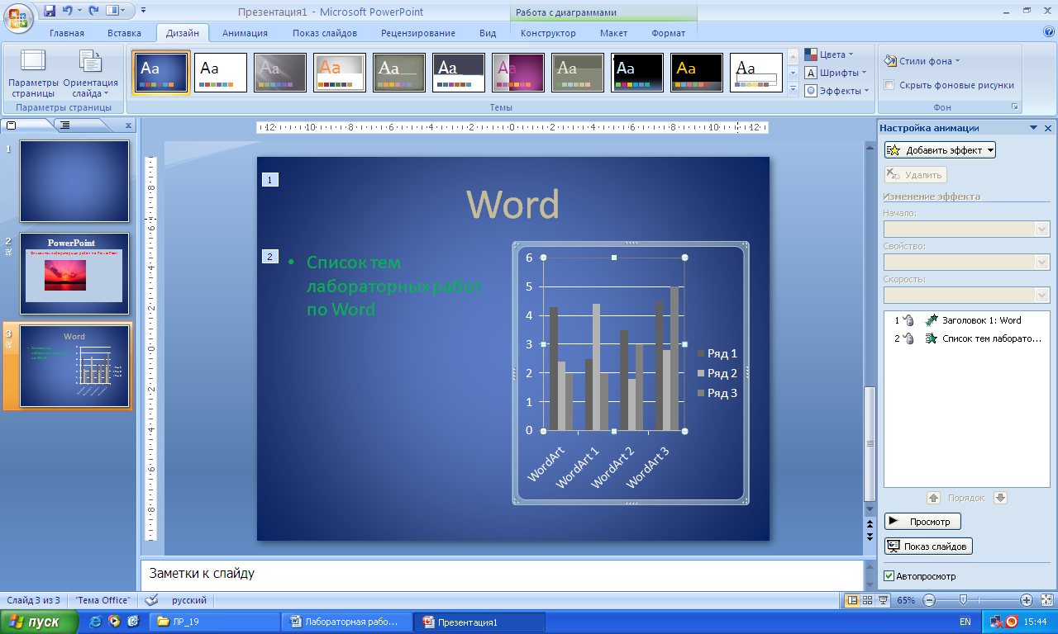Switch to slides thumbnail pane tab
Image resolution: width=1058 pixels, height=634 pixels.
point(12,125)
